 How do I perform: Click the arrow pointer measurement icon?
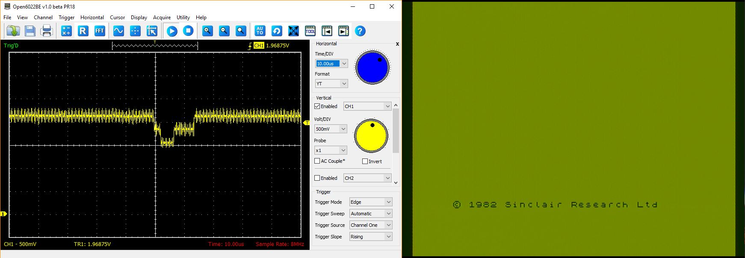(x=152, y=31)
